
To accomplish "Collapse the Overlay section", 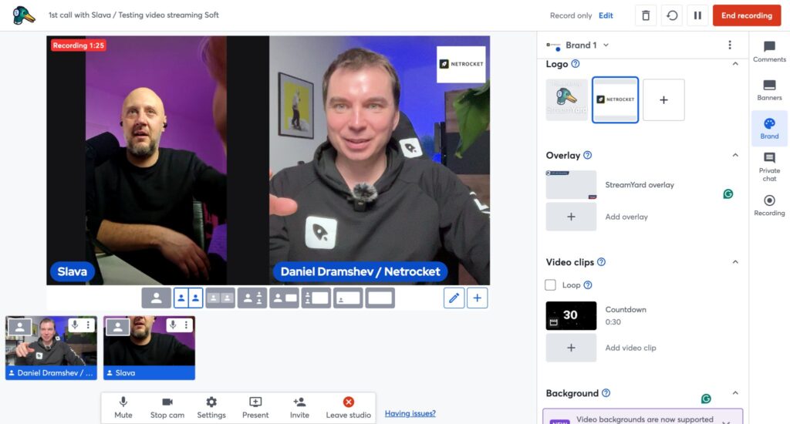I will pos(735,155).
